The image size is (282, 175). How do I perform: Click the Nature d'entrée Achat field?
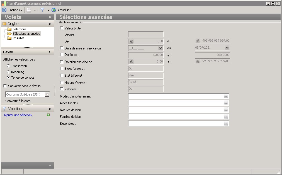[146, 82]
